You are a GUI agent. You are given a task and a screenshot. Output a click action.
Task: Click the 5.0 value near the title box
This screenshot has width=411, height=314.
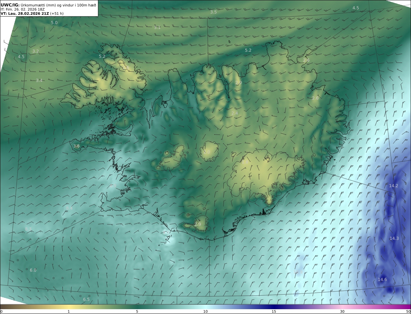coord(54,23)
